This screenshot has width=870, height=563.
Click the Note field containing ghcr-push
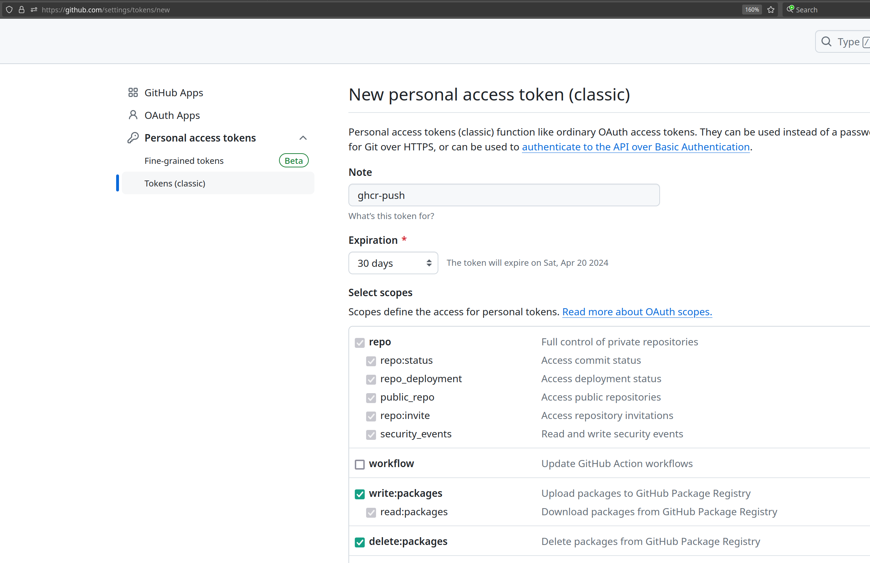(504, 195)
